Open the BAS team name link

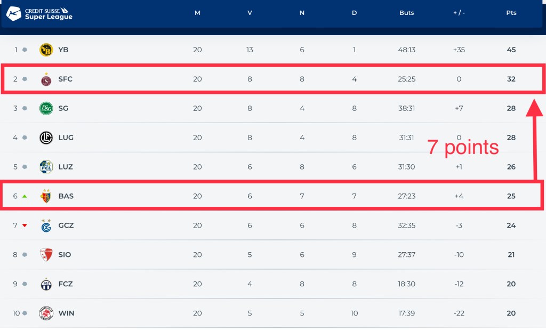click(66, 196)
